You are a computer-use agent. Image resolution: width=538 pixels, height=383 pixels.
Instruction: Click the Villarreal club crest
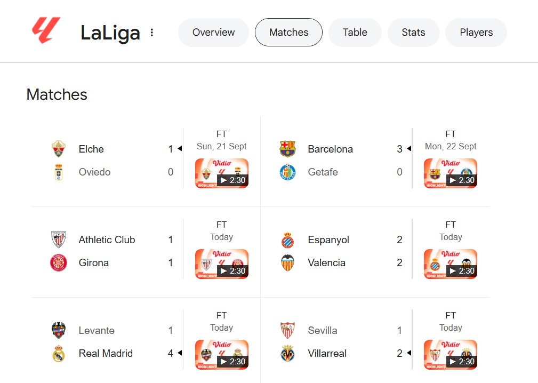(288, 353)
